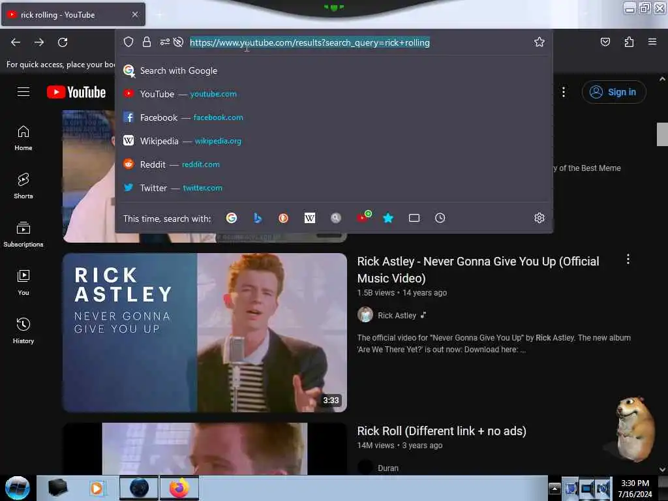
Task: Open the Firefox application menu
Action: (652, 42)
